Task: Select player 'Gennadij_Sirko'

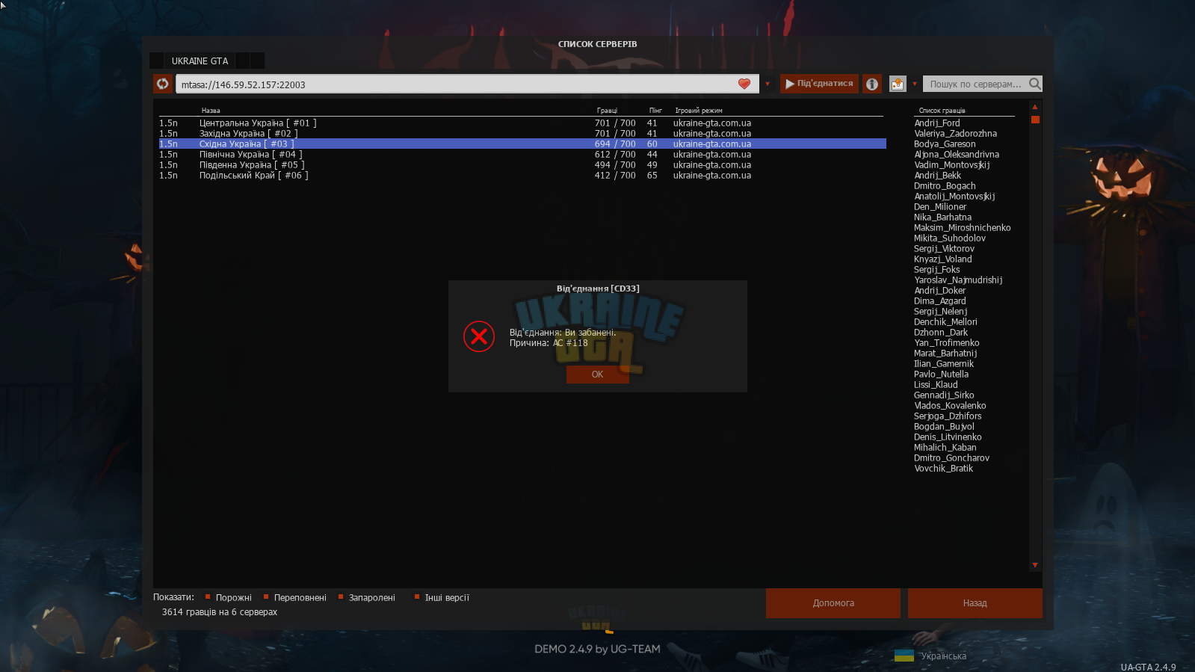Action: (944, 395)
